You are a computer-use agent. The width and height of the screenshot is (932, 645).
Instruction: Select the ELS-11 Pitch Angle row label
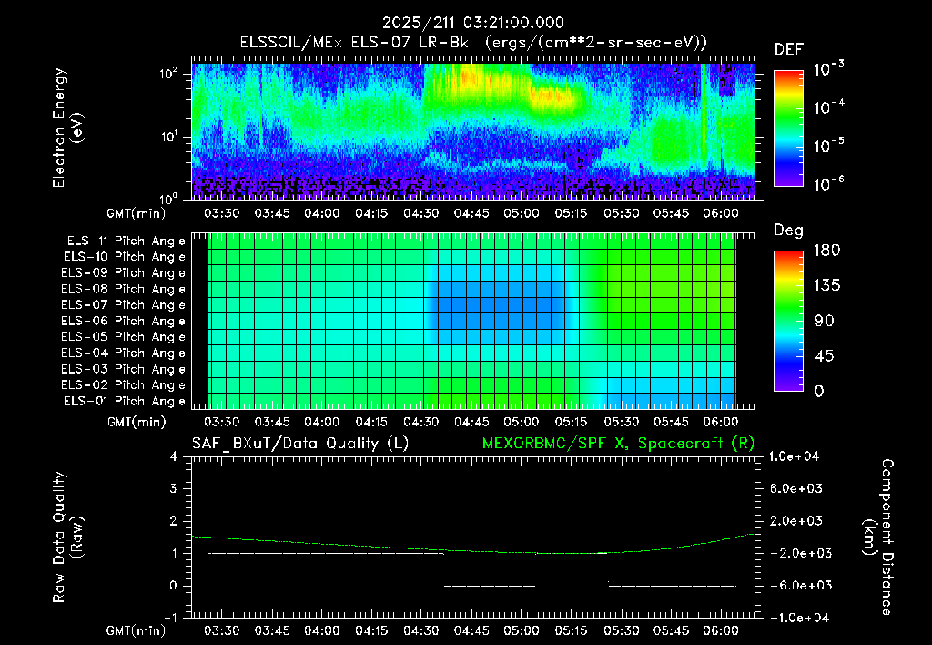pos(126,241)
